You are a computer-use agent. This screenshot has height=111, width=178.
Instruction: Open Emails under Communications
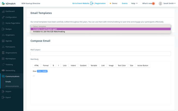pos(8,82)
